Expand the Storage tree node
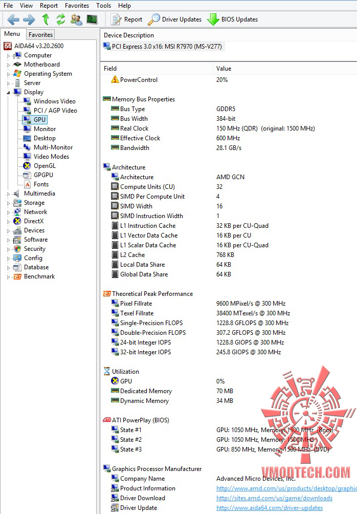357x514 pixels. click(9, 203)
